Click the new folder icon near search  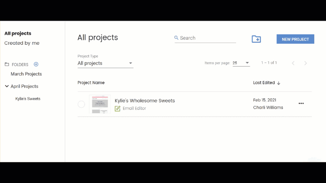[x=256, y=39]
